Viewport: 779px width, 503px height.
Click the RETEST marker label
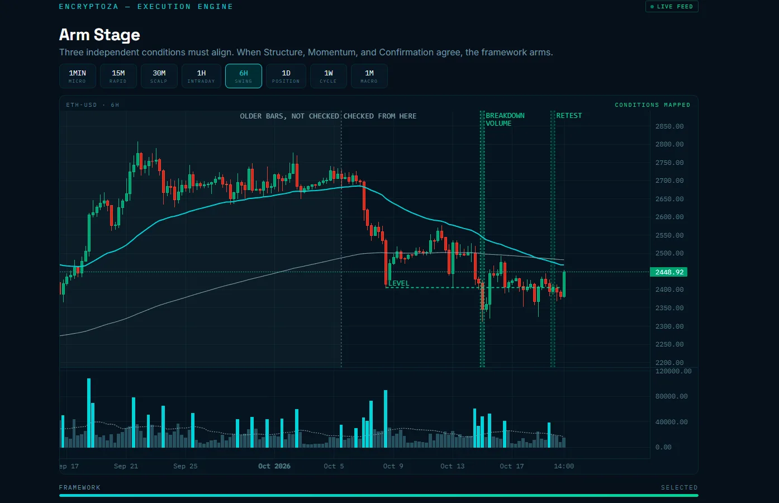coord(569,116)
